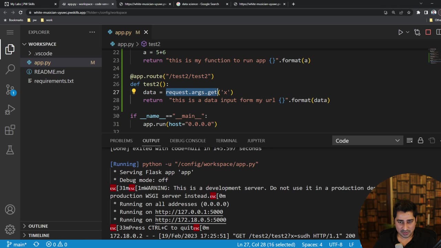Toggle output scroll lock icon
The width and height of the screenshot is (441, 248).
tap(420, 141)
